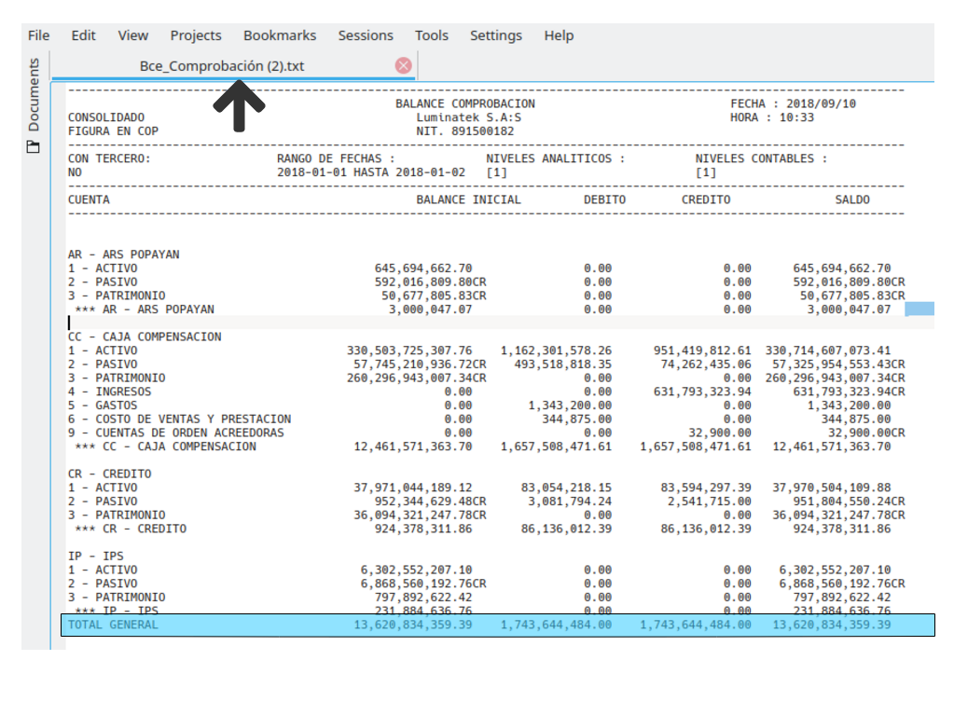Image resolution: width=954 pixels, height=715 pixels.
Task: Click the 'AR - ARS POPAYAN' heading line
Action: point(124,254)
